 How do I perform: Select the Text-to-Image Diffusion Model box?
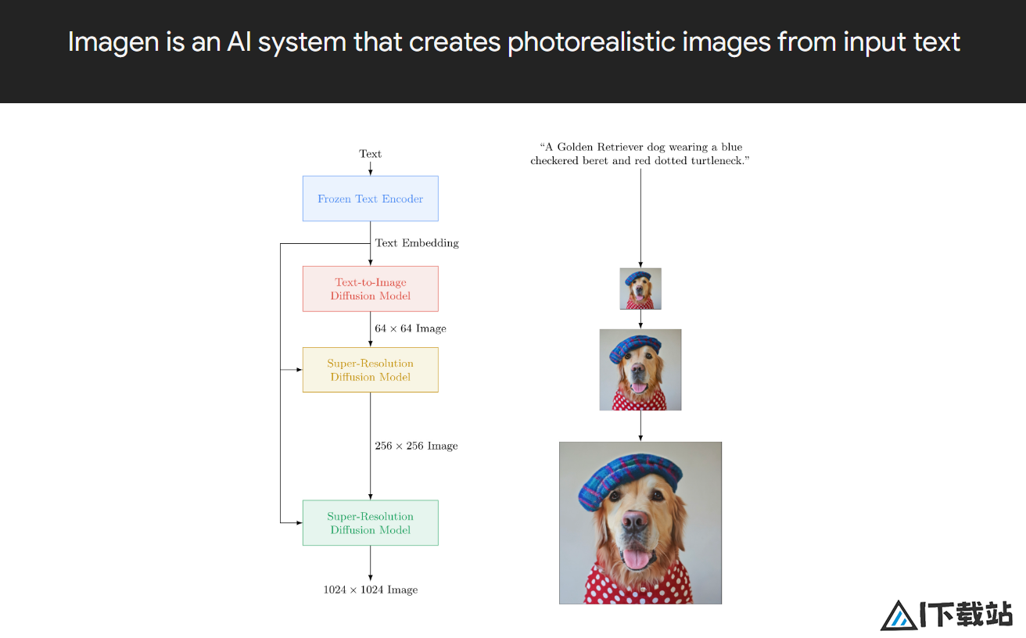tap(370, 289)
